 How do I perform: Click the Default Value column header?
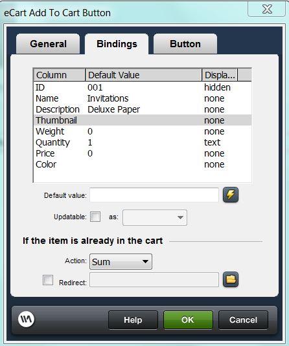coord(143,75)
